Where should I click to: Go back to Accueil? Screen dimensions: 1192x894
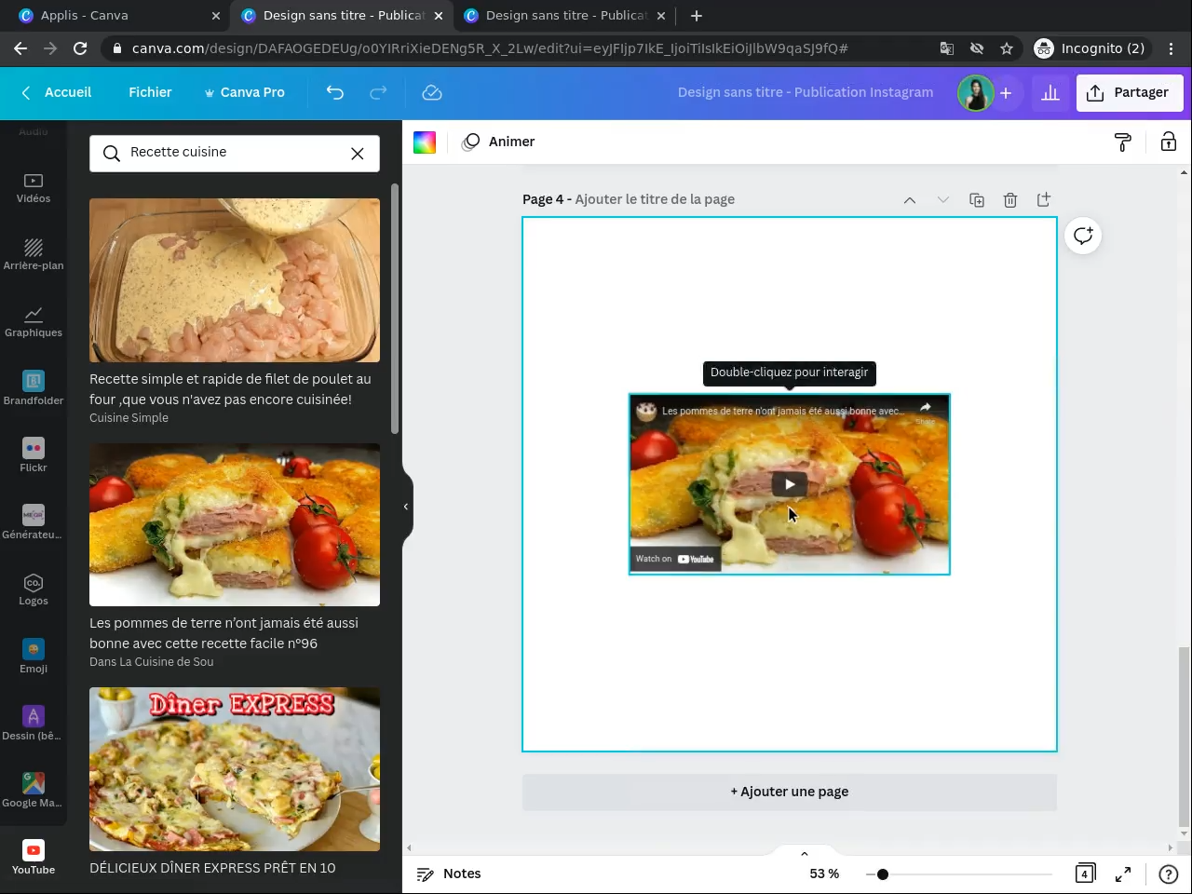click(x=57, y=92)
